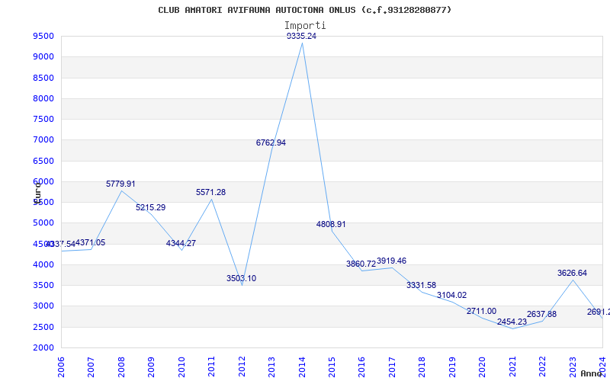Click the 9500 y-axis tick label
This screenshot has width=610, height=381.
tap(43, 36)
